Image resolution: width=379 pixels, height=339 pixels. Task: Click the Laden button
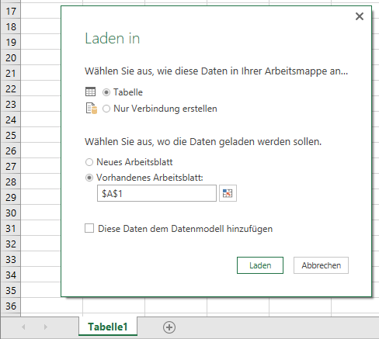tap(260, 265)
